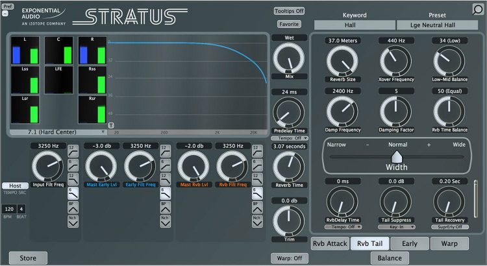Click the Mast Rvb Lvl knob
The image size is (487, 266).
coord(194,166)
